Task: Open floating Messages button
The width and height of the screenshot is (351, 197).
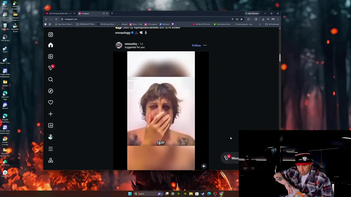Action: pos(230,158)
